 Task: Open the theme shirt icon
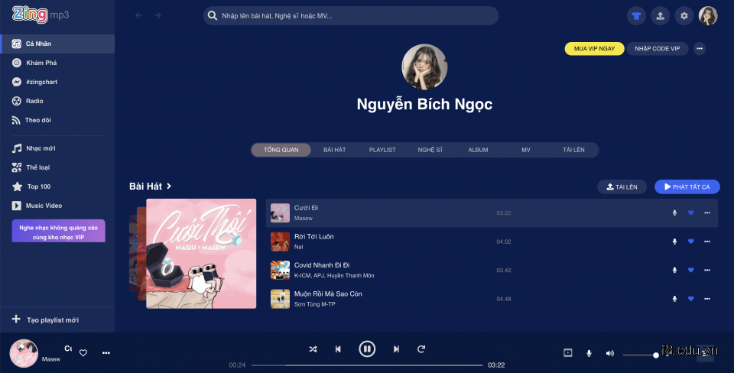tap(636, 16)
